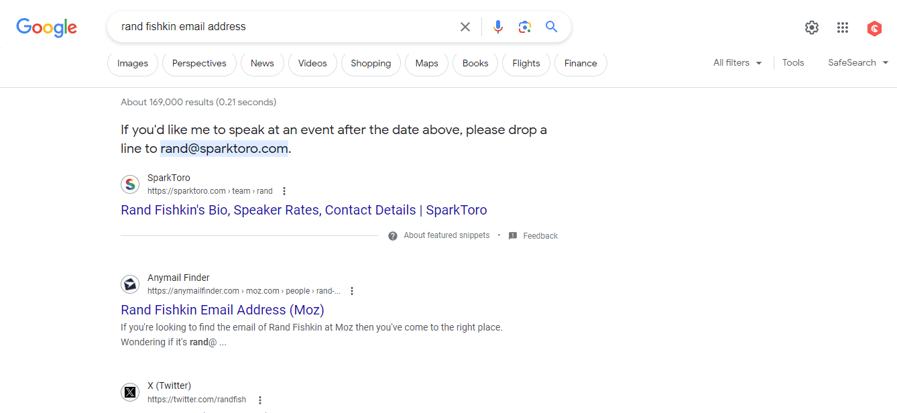Click the SparkToro site name
The width and height of the screenshot is (897, 413).
click(169, 178)
